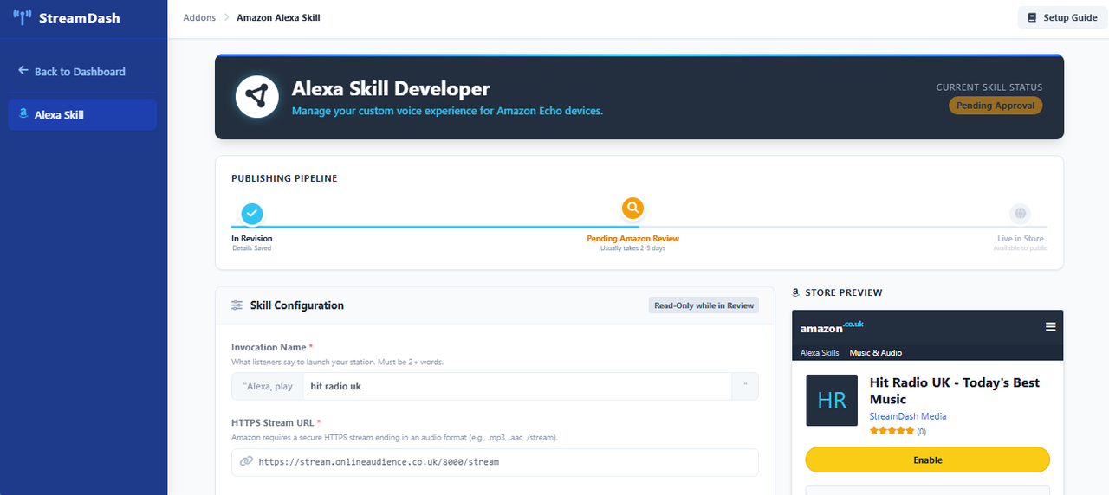
Task: Click the (0) review count in preview
Action: tap(921, 431)
